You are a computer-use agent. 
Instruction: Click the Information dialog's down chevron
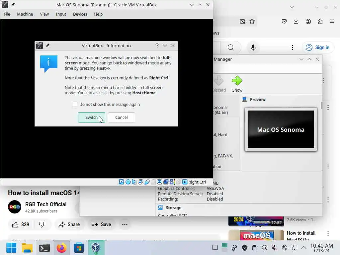[x=165, y=45]
